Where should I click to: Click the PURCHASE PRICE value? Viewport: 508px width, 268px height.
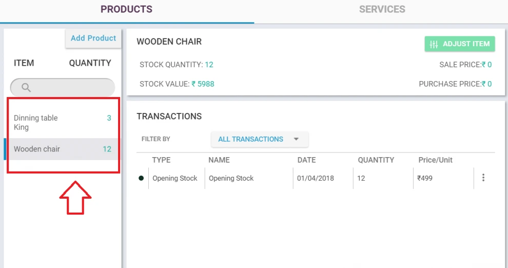(486, 84)
